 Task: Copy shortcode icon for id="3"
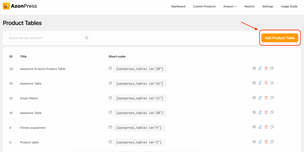pyautogui.click(x=110, y=142)
